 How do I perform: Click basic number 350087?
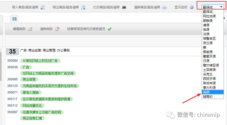pos(12,112)
